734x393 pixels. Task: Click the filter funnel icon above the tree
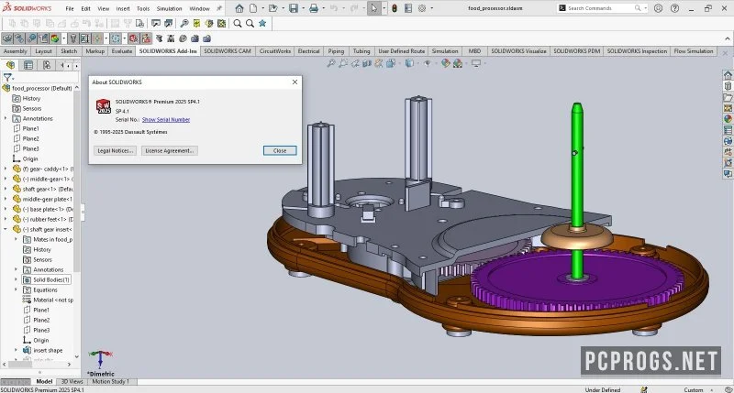pos(7,77)
